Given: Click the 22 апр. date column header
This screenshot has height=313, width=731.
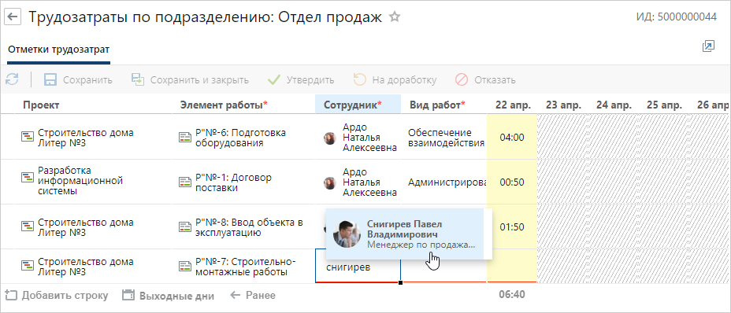Looking at the screenshot, I should point(513,105).
